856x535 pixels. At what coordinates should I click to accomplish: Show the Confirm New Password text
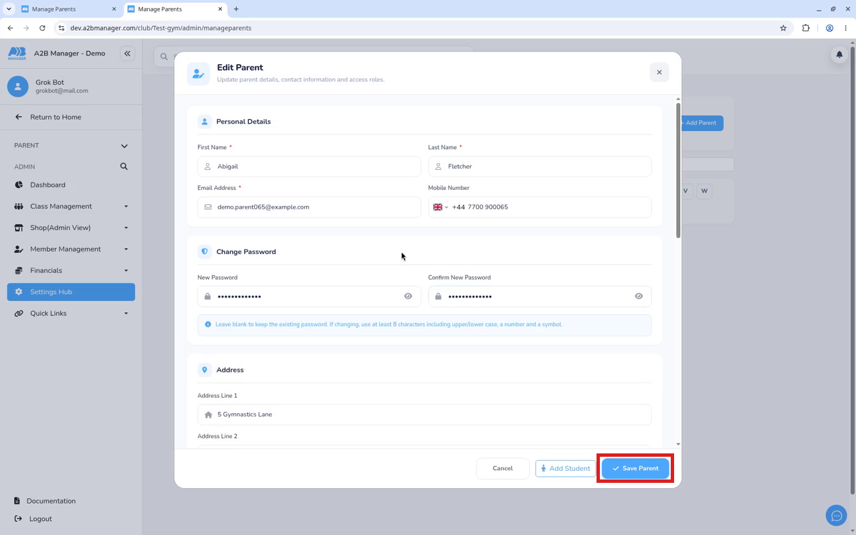639,296
